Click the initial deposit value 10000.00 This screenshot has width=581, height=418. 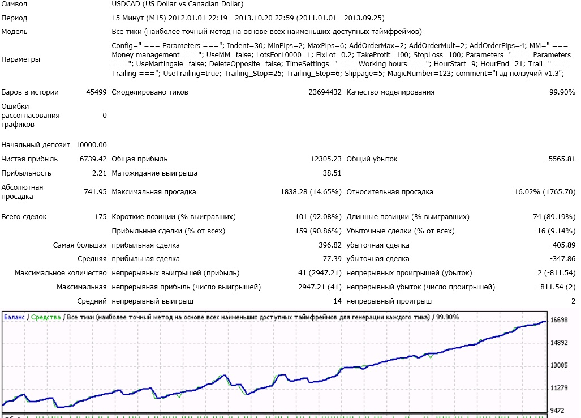pyautogui.click(x=91, y=144)
